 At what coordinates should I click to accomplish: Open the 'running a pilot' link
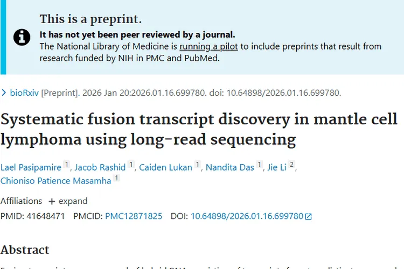coord(209,46)
